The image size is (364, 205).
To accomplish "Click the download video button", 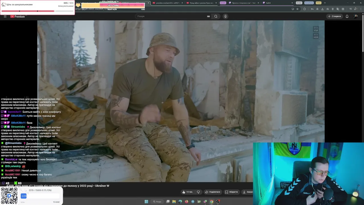I will (247, 192).
